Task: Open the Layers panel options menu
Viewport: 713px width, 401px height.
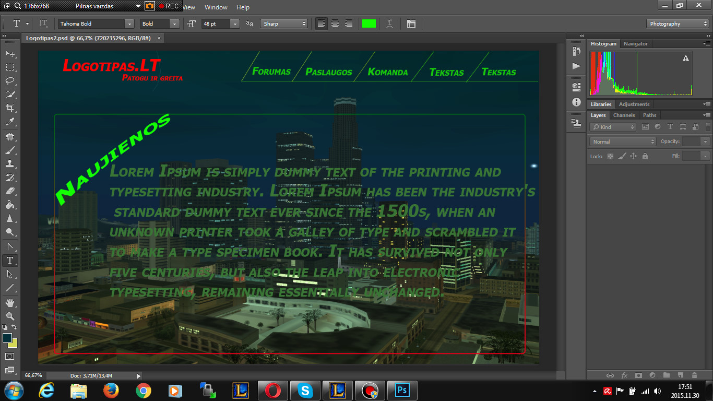Action: pos(707,115)
